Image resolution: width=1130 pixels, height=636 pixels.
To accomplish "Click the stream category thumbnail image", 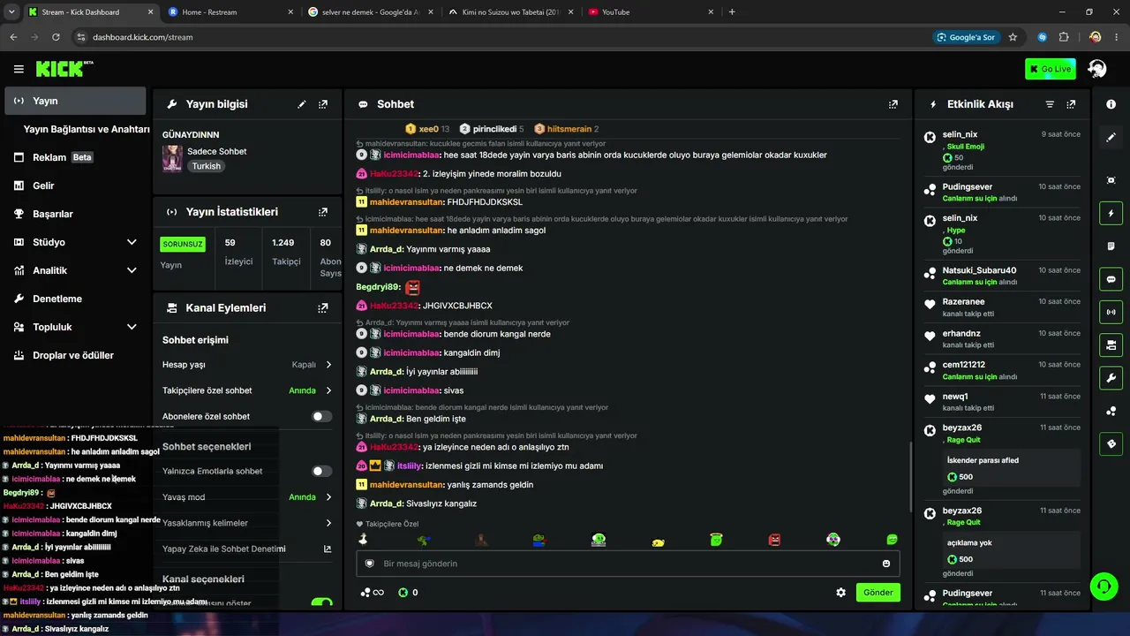I will click(x=172, y=158).
